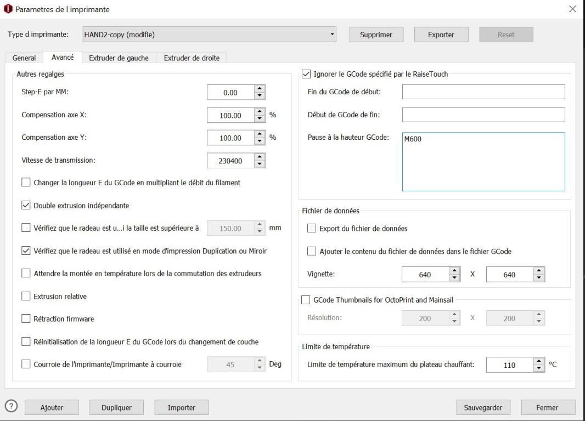Enable Export du fichier de données
This screenshot has height=421, width=585.
[312, 228]
